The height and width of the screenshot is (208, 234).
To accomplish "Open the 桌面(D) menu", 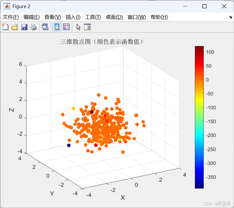I will (114, 17).
